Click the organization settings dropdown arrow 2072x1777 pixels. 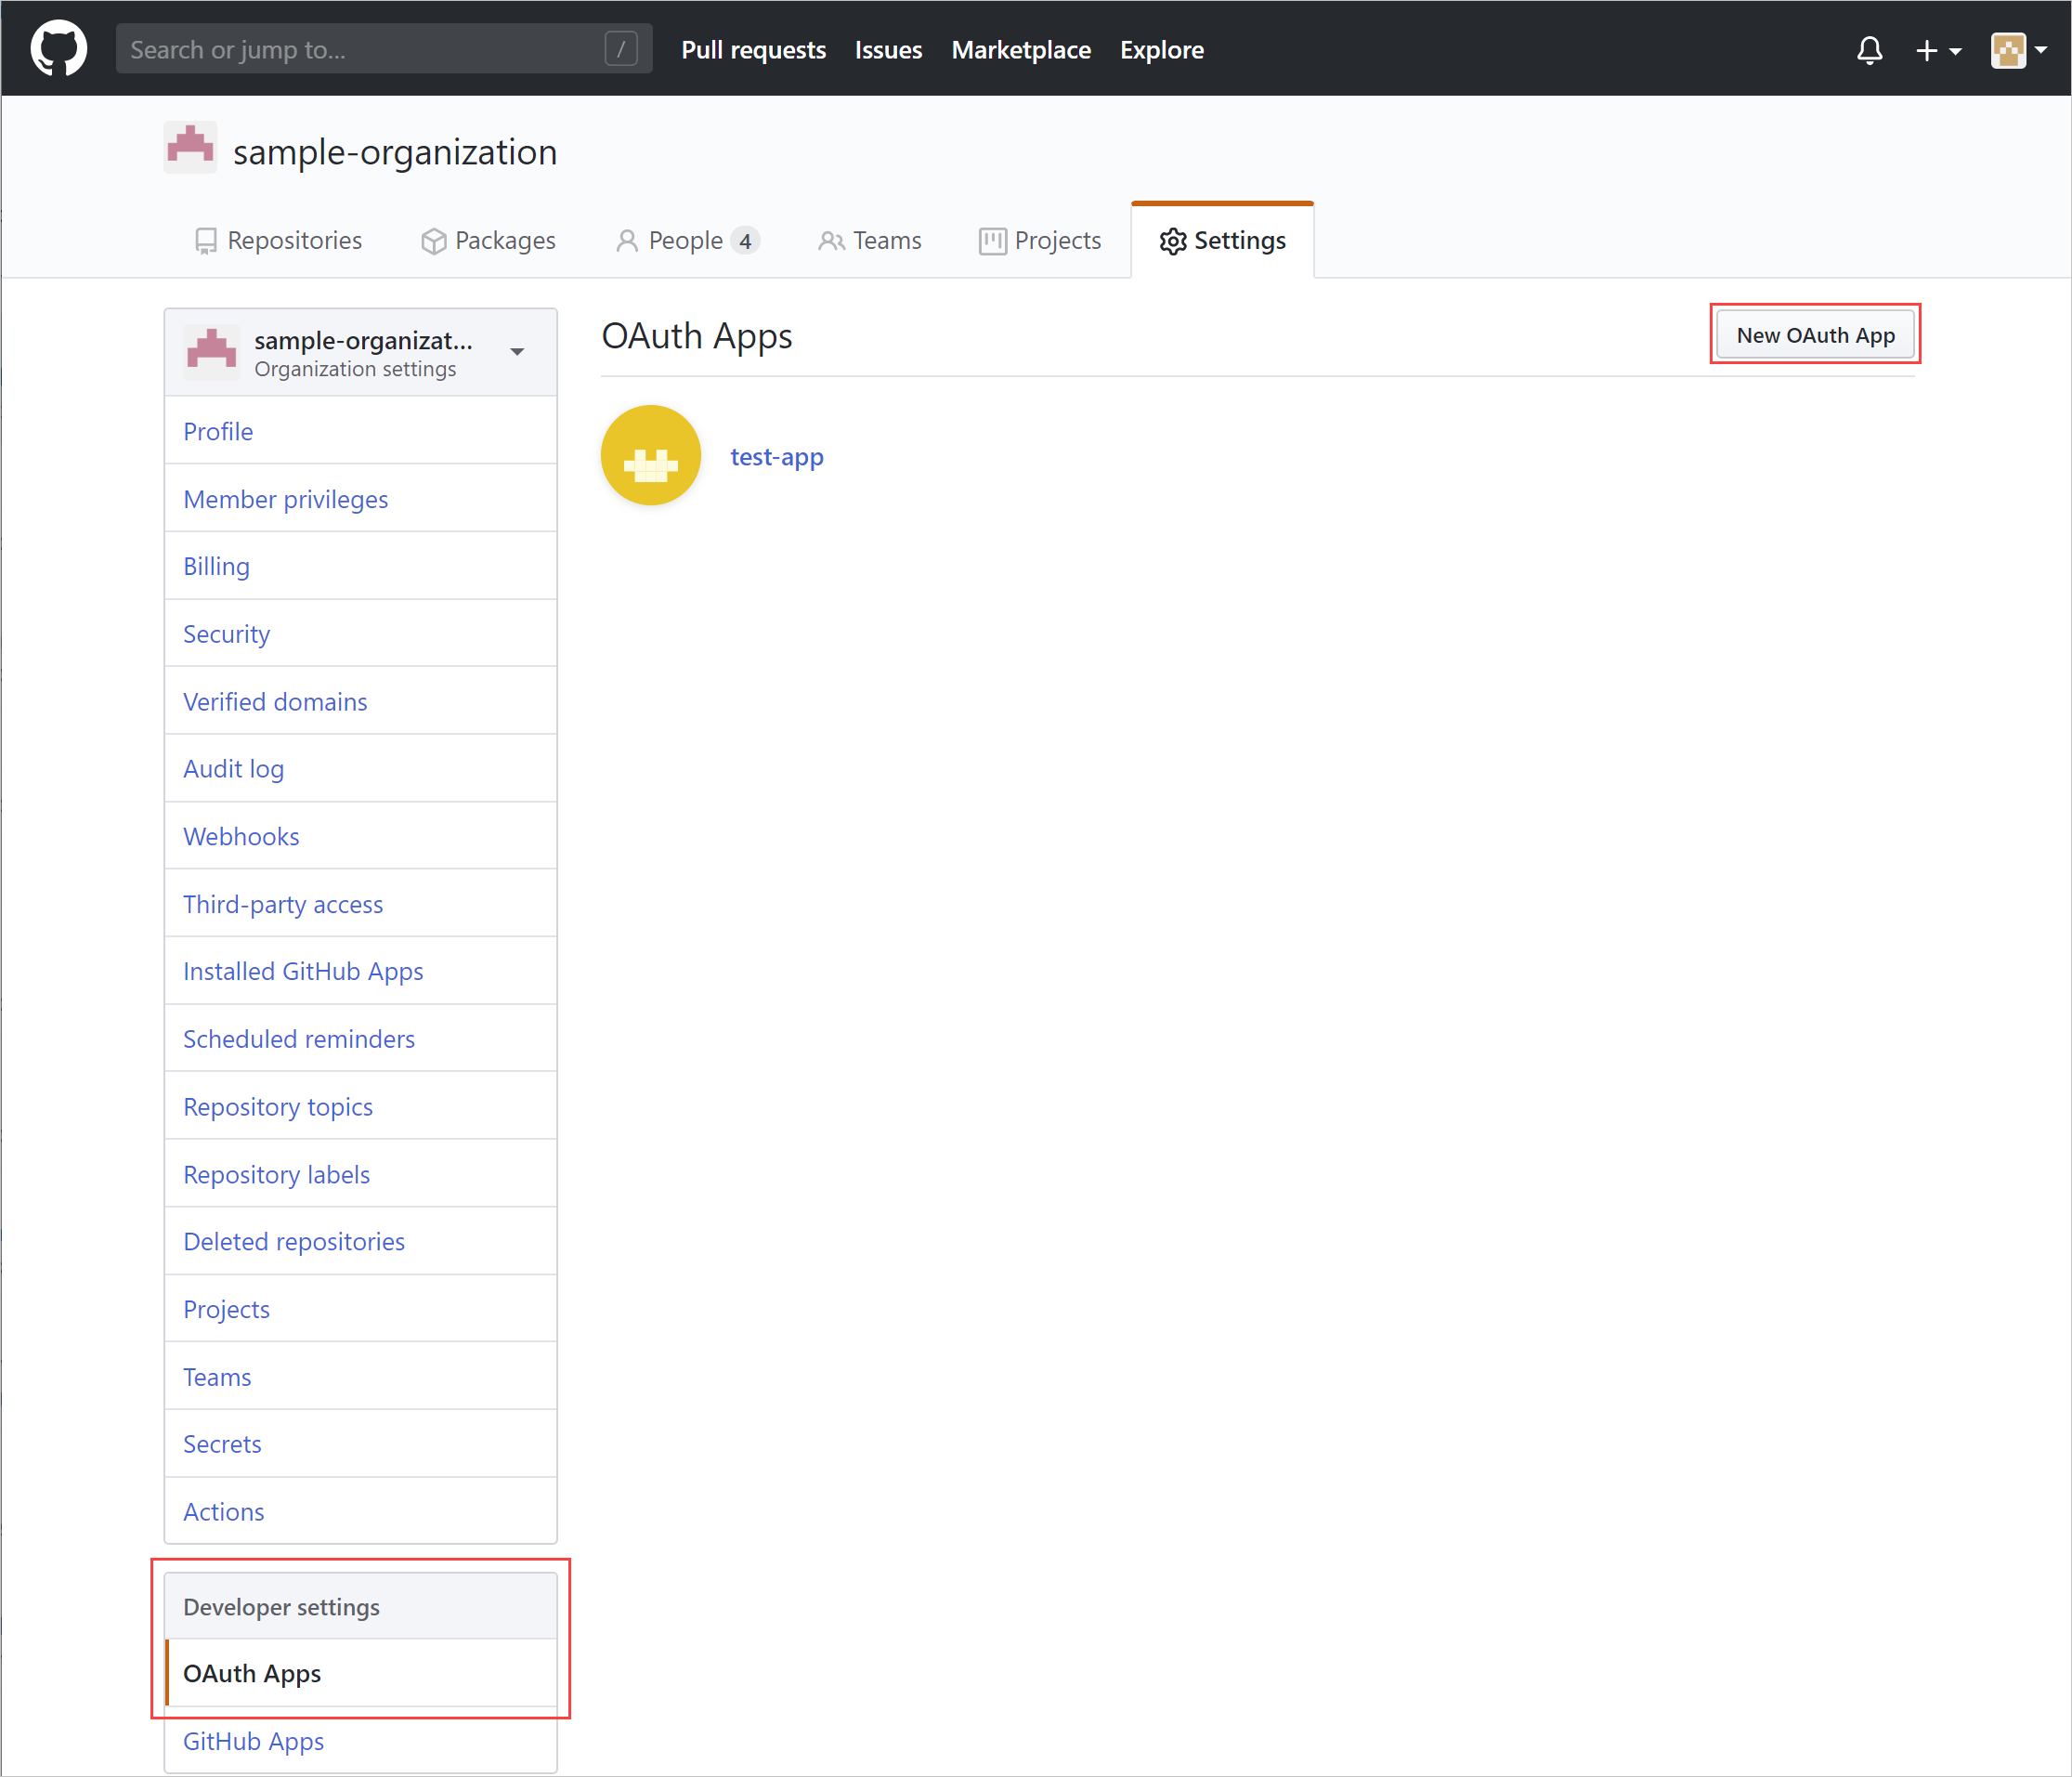point(522,347)
